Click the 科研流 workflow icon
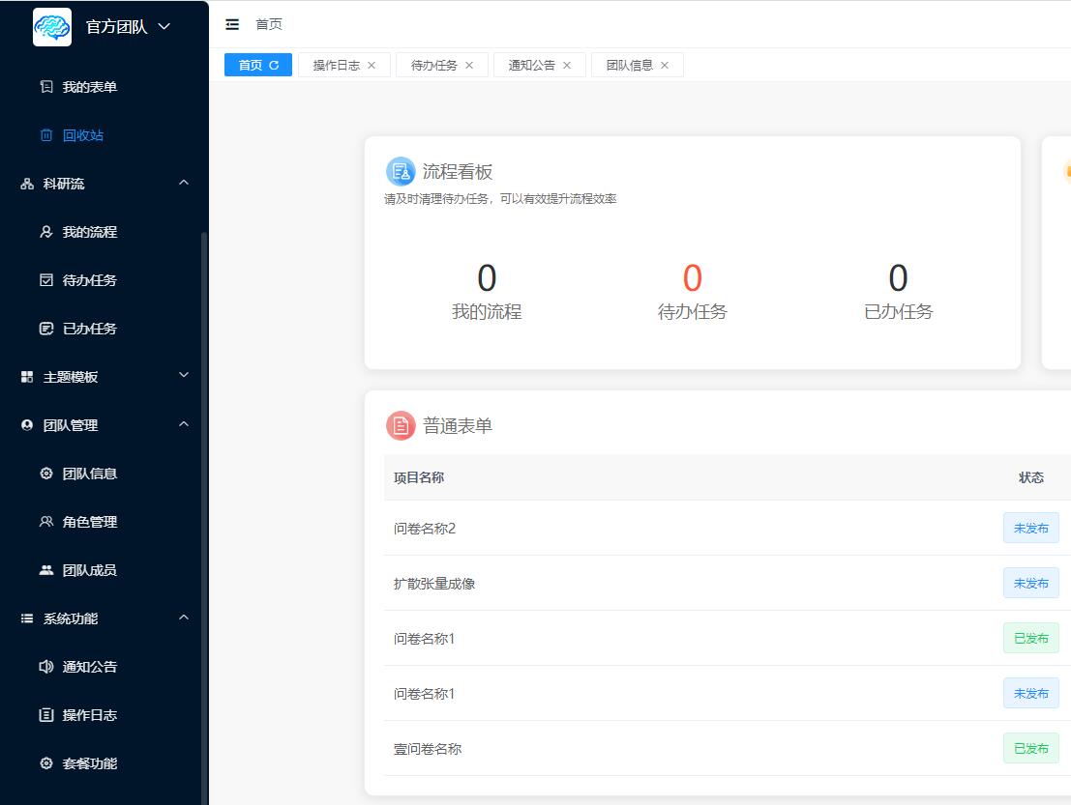This screenshot has width=1071, height=805. [27, 184]
